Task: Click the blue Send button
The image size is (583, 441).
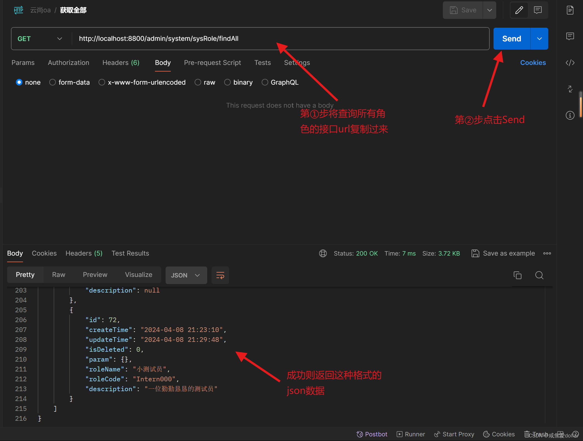Action: point(512,39)
